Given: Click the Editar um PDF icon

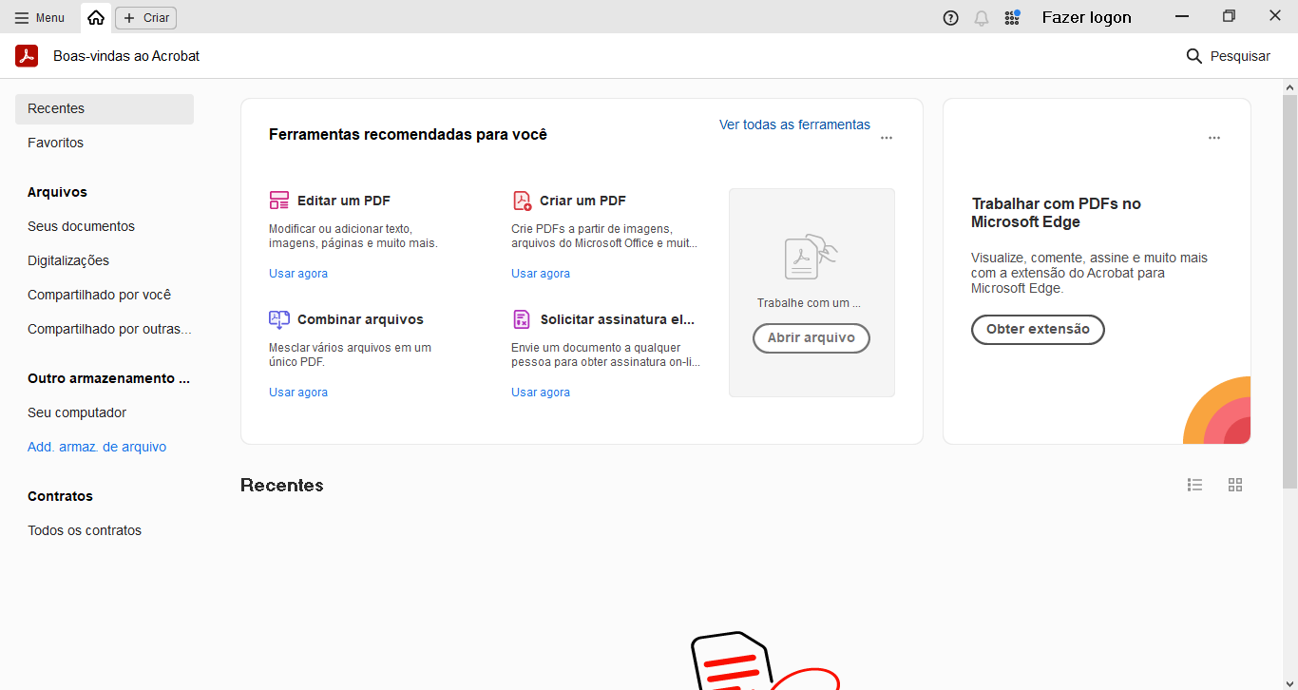Looking at the screenshot, I should [278, 201].
